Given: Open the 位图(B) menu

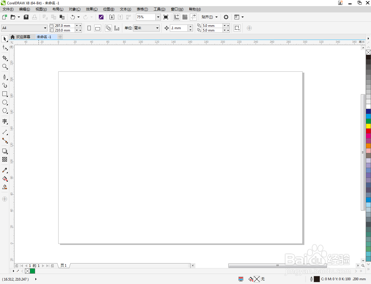Looking at the screenshot, I should click(x=109, y=9).
